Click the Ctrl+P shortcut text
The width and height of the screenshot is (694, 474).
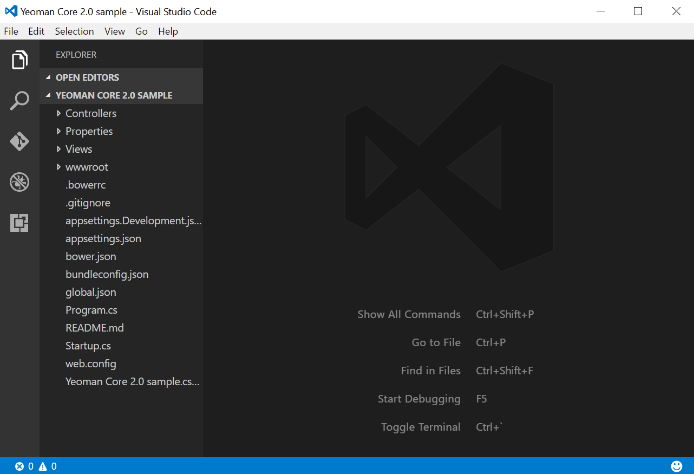pyautogui.click(x=491, y=342)
